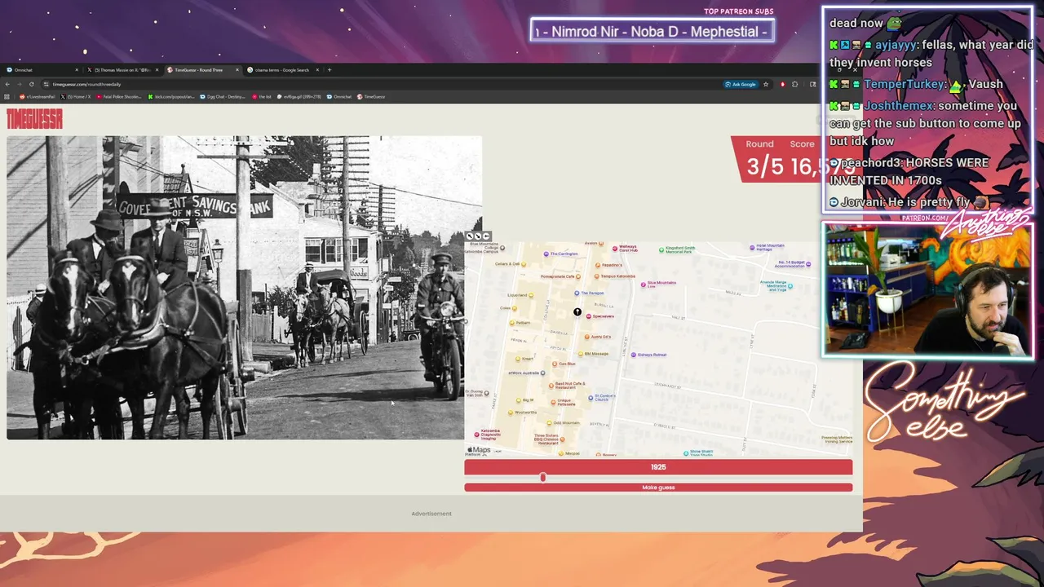Click the Woolworths marker on map

coord(511,413)
